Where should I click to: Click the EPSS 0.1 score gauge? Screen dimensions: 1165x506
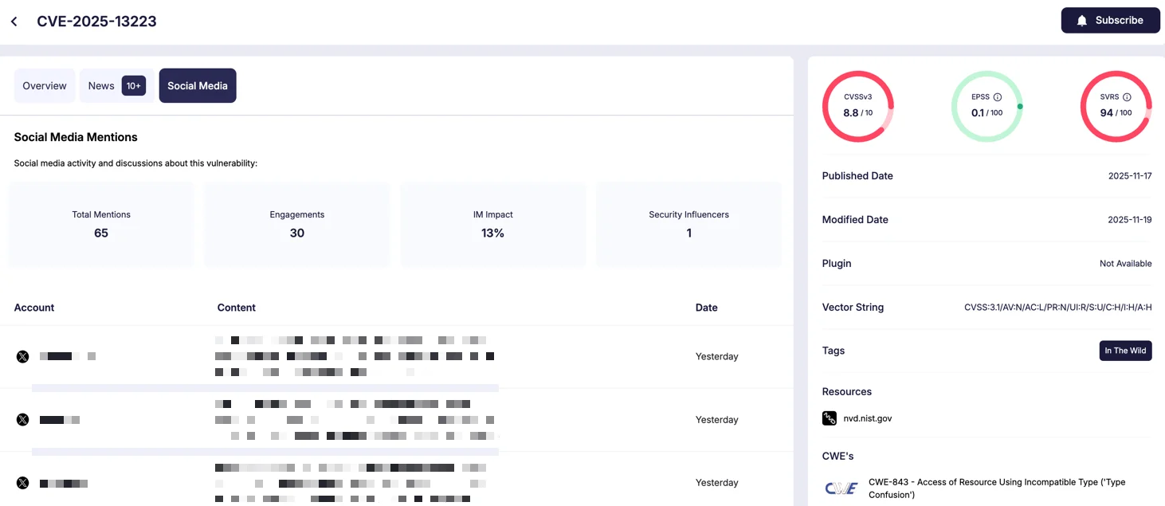click(x=987, y=106)
